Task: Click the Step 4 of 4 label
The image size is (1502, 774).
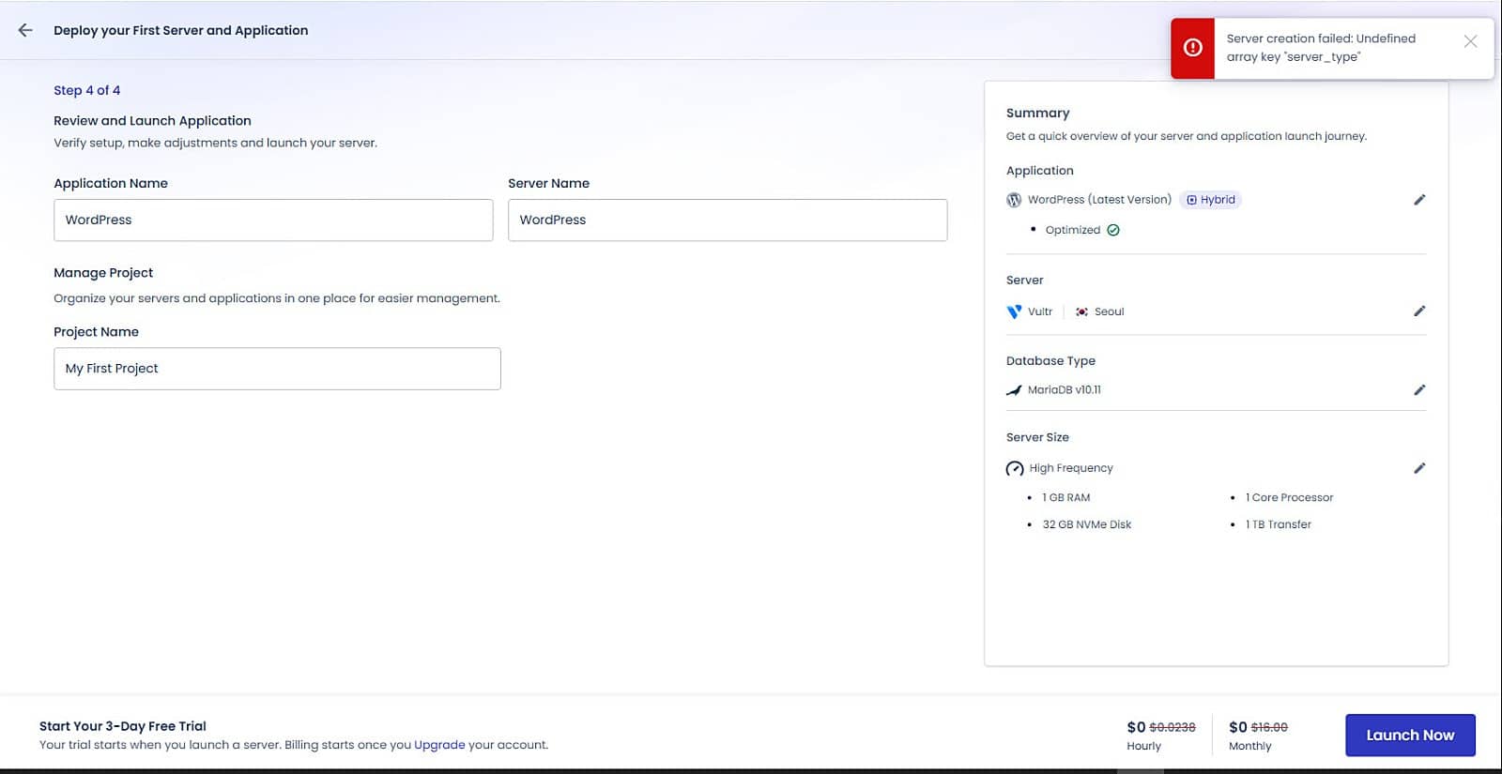Action: [86, 90]
